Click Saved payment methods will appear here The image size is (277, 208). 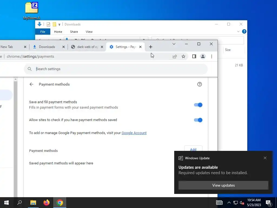click(x=61, y=163)
